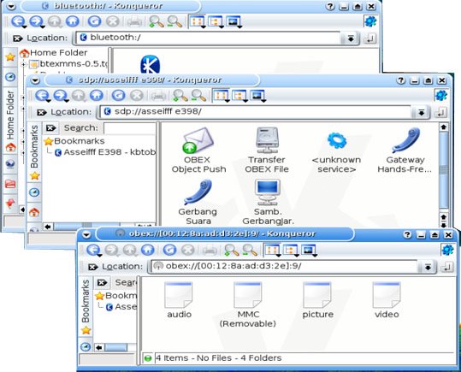
Task: Click the sdp://asseifff e398/ location field
Action: tap(255, 112)
